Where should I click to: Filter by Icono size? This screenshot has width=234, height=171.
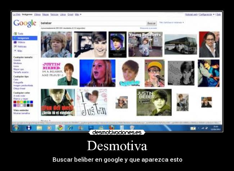click(16, 66)
